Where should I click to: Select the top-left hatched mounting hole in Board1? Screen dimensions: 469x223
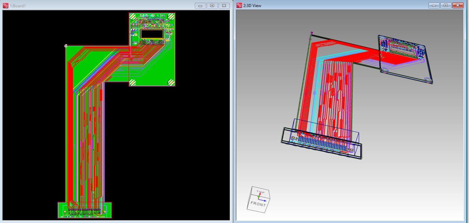point(133,16)
